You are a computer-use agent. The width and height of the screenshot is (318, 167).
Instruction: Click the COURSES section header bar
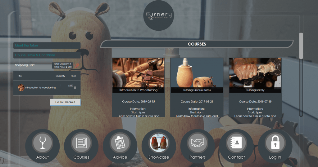pos(197,44)
